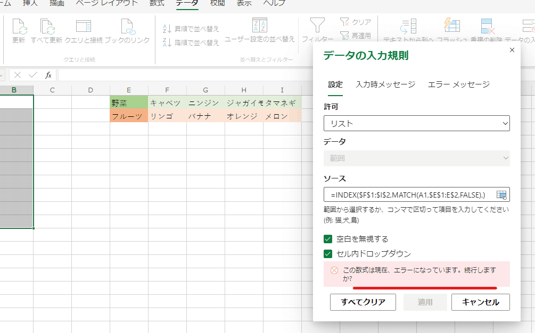Screen dimensions: 535x333
Task: Open ブックのリンク icon
Action: [x=128, y=27]
